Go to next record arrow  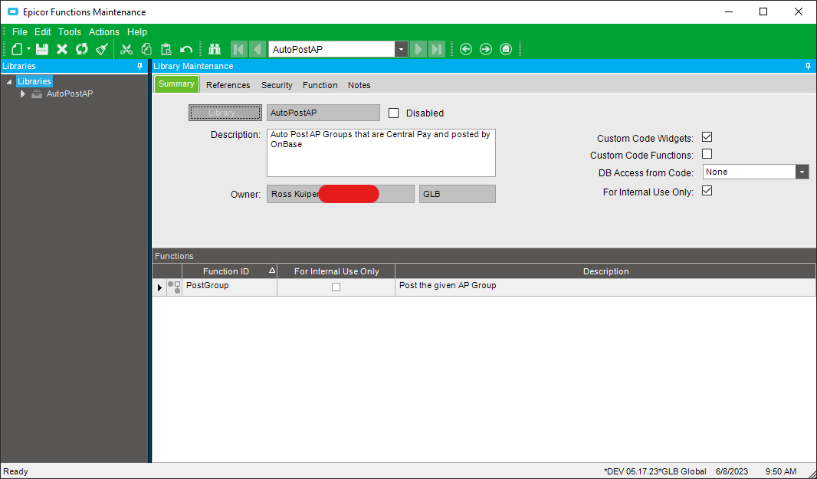[418, 49]
